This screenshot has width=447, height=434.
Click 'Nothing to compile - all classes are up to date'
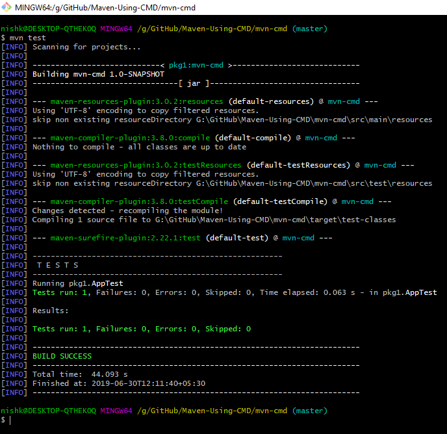(x=139, y=147)
